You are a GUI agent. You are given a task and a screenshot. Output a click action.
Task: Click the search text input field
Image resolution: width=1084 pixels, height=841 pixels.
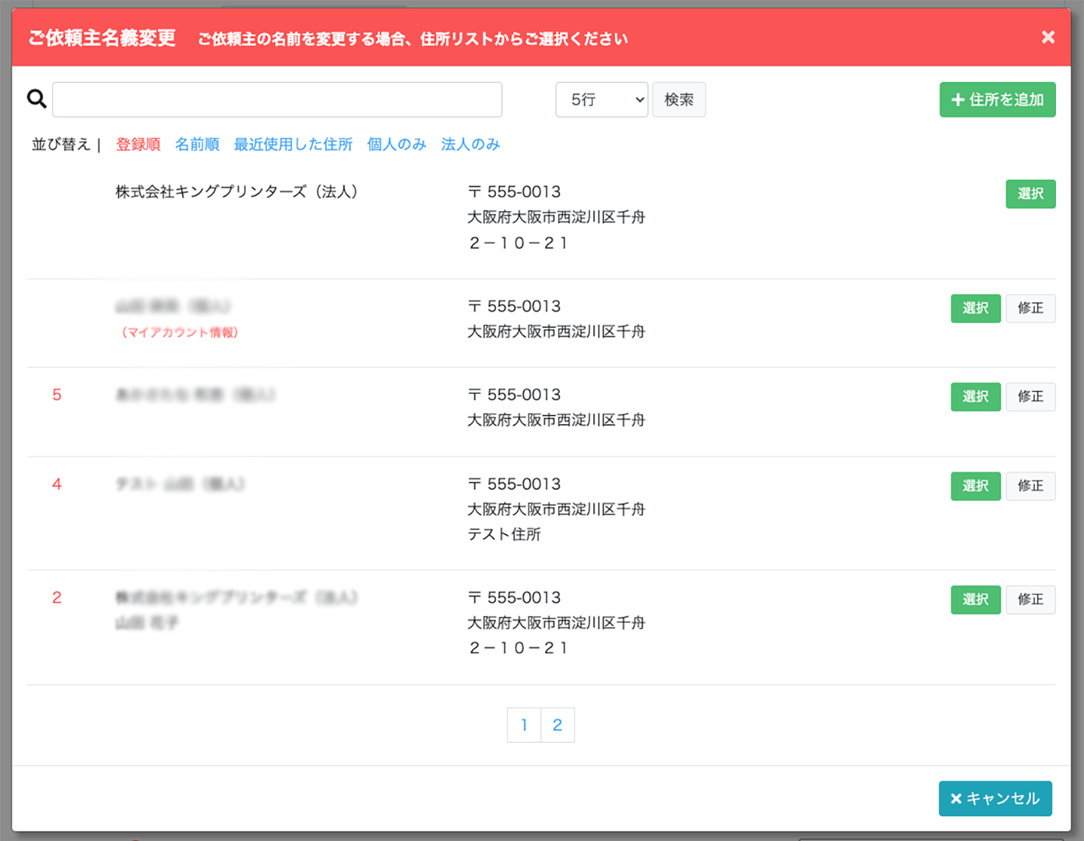pyautogui.click(x=276, y=100)
